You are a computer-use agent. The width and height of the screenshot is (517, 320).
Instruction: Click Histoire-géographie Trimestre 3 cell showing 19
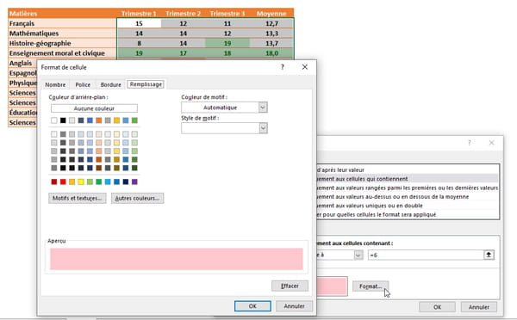(x=227, y=43)
